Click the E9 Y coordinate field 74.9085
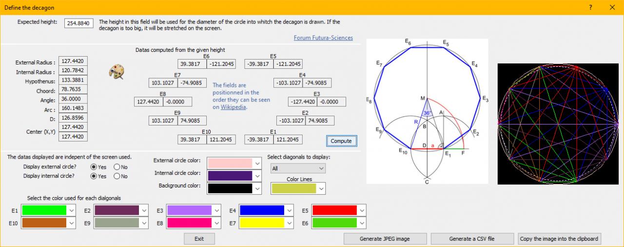 pyautogui.click(x=192, y=121)
